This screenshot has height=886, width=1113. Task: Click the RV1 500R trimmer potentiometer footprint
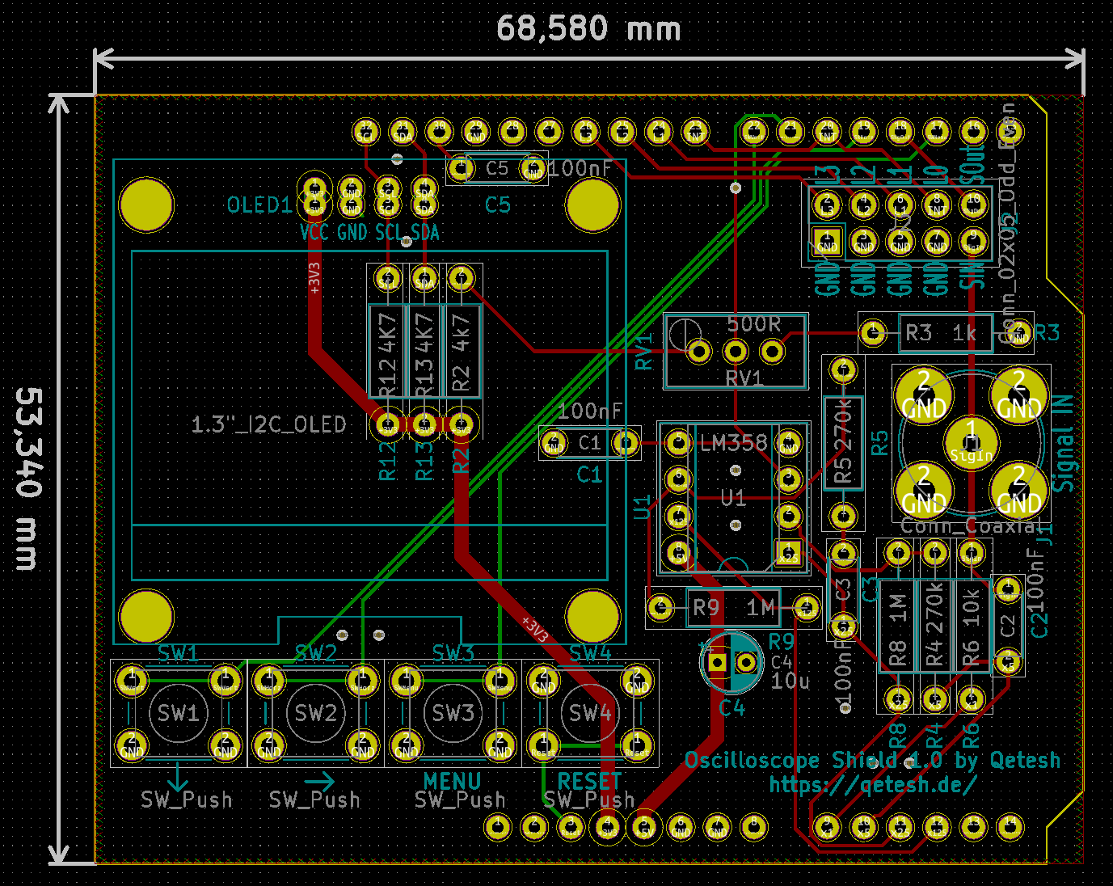[734, 350]
